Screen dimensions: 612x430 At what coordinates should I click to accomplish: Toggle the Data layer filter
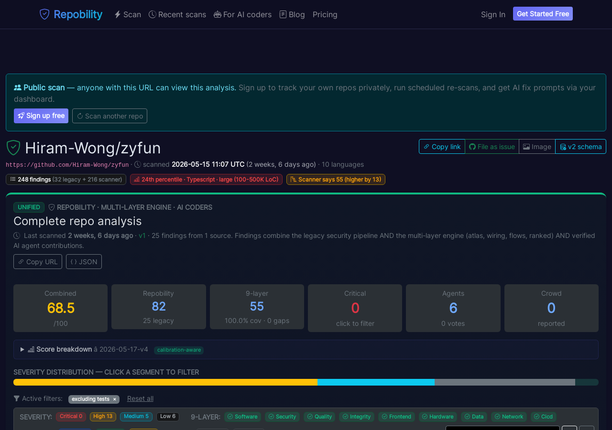point(474,417)
